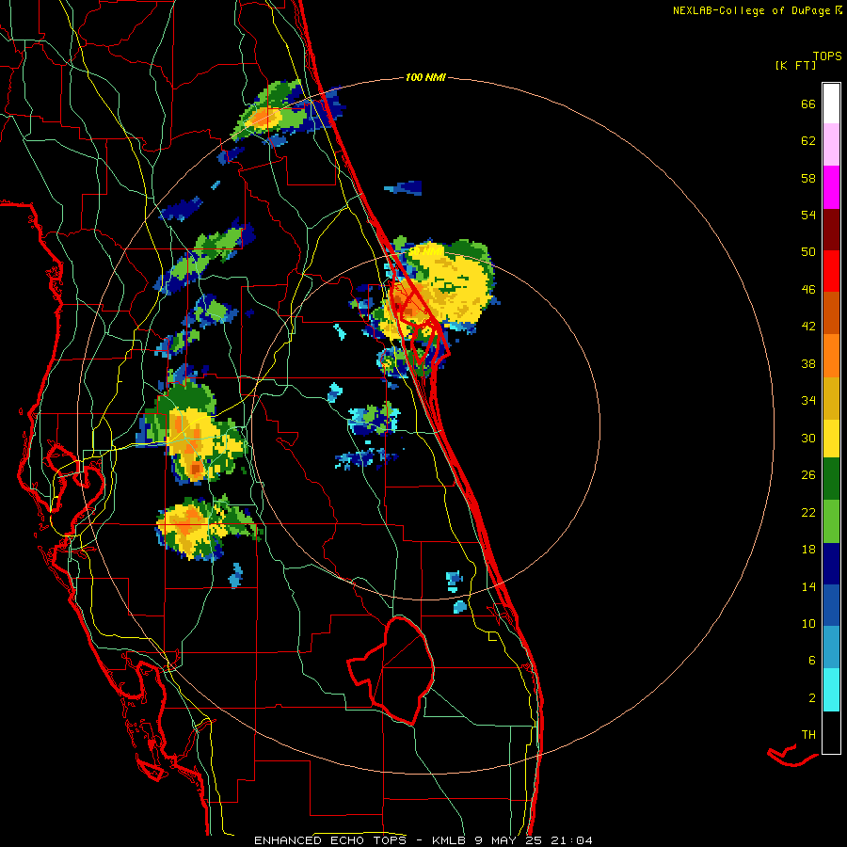Click the magenta legend swatch

point(831,187)
